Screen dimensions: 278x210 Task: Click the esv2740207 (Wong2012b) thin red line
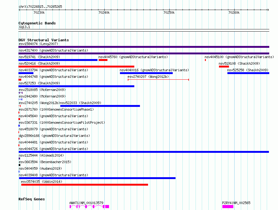click(x=158, y=80)
